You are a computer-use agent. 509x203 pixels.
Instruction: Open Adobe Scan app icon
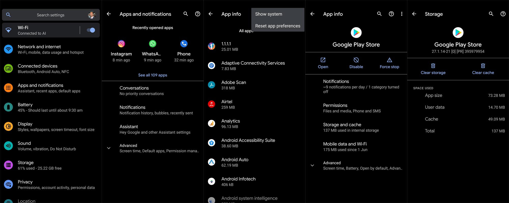[x=211, y=85]
